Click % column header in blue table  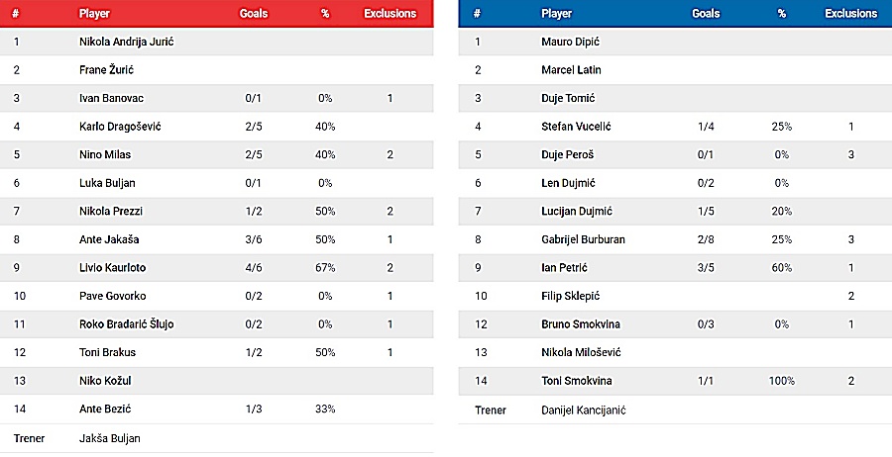(x=781, y=14)
